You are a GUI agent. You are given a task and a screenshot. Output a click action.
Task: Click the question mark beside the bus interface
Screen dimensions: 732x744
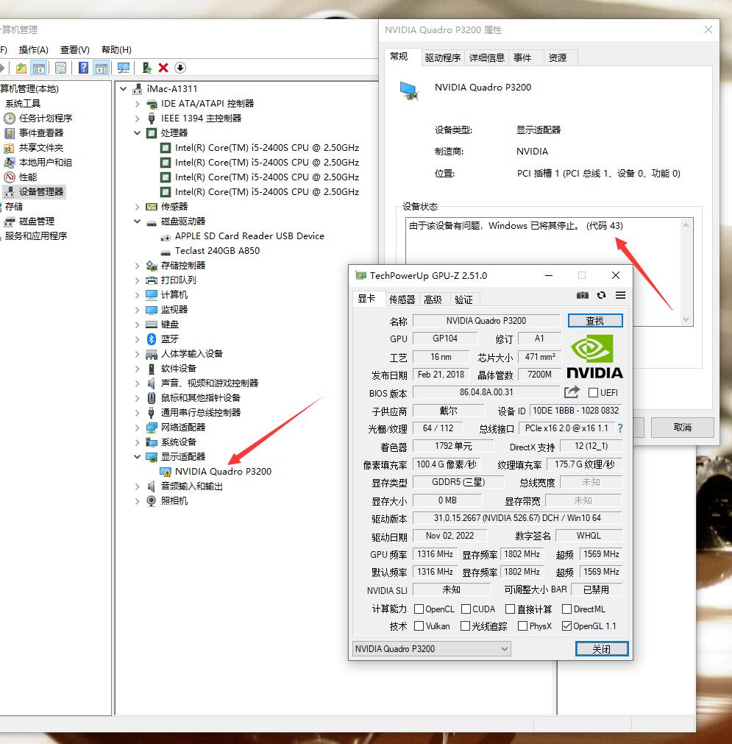coord(620,428)
